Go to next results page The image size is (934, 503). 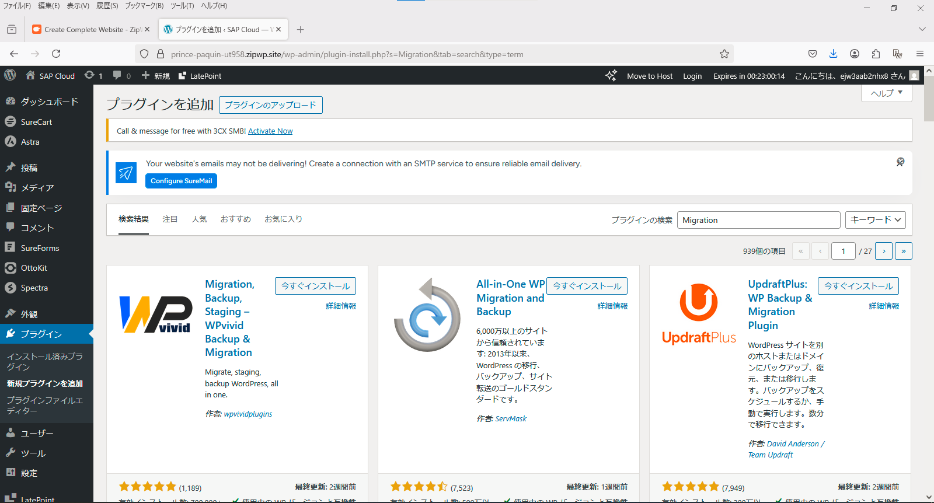pos(884,251)
